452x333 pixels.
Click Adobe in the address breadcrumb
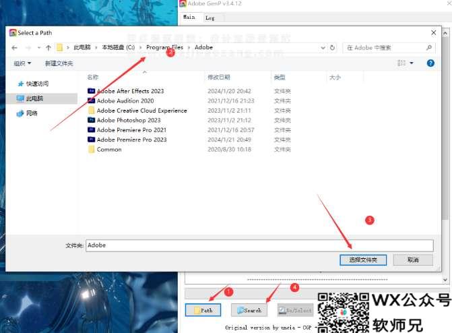click(203, 48)
